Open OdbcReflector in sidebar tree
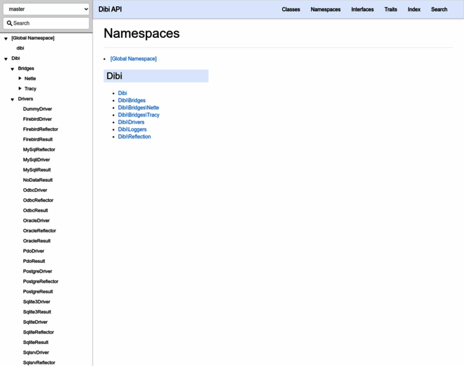 (x=38, y=200)
